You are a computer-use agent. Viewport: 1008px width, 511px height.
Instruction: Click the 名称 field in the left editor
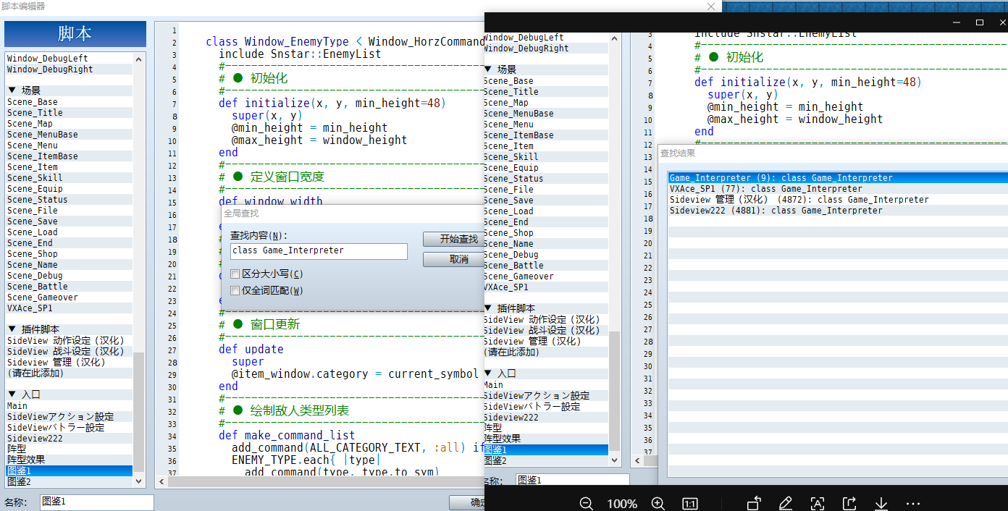(97, 502)
